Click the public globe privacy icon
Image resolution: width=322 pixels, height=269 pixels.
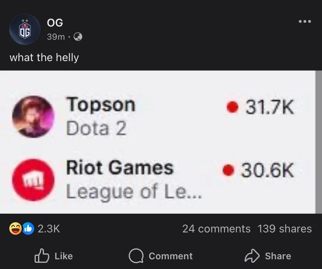click(x=78, y=37)
